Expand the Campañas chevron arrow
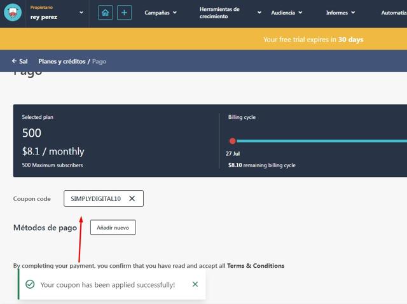 (x=175, y=13)
